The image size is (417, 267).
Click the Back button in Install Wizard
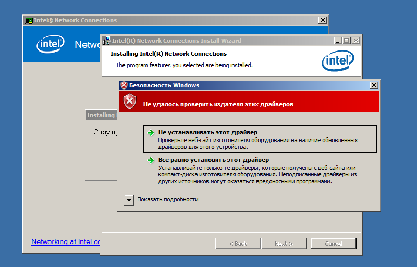pyautogui.click(x=238, y=244)
